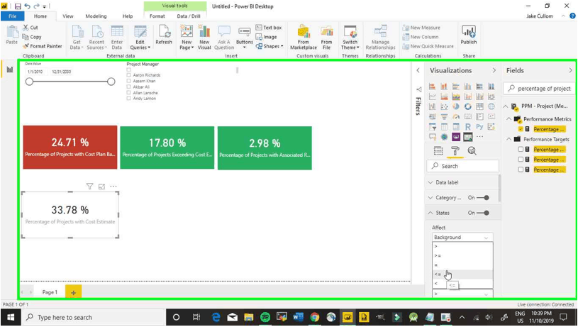Switch to the Fields well pane
This screenshot has width=578, height=327.
(x=438, y=151)
